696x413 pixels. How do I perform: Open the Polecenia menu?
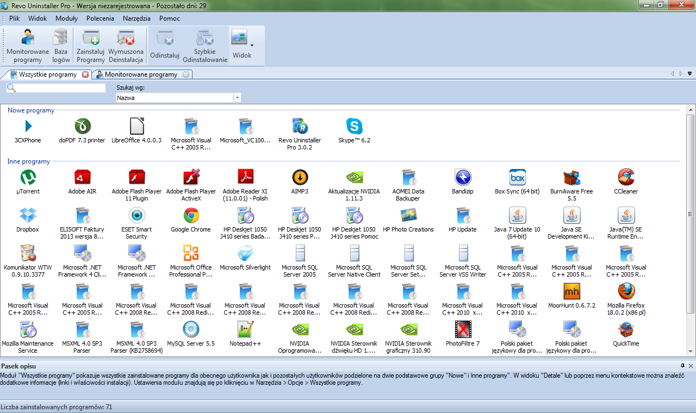click(x=100, y=18)
